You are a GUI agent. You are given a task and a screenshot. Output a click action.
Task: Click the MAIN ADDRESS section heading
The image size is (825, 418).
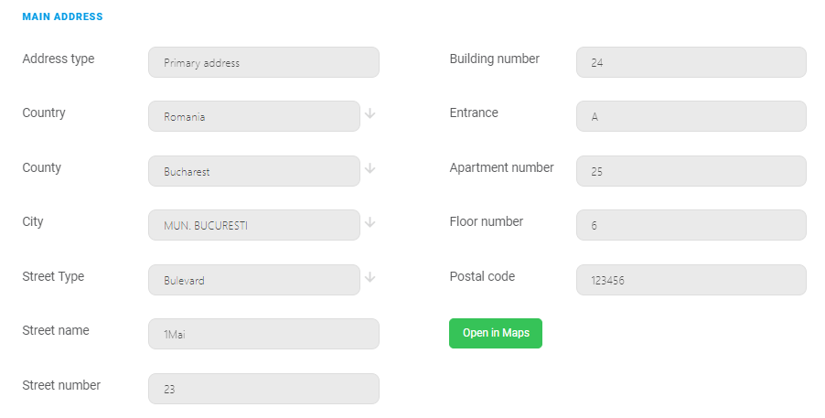tap(62, 16)
